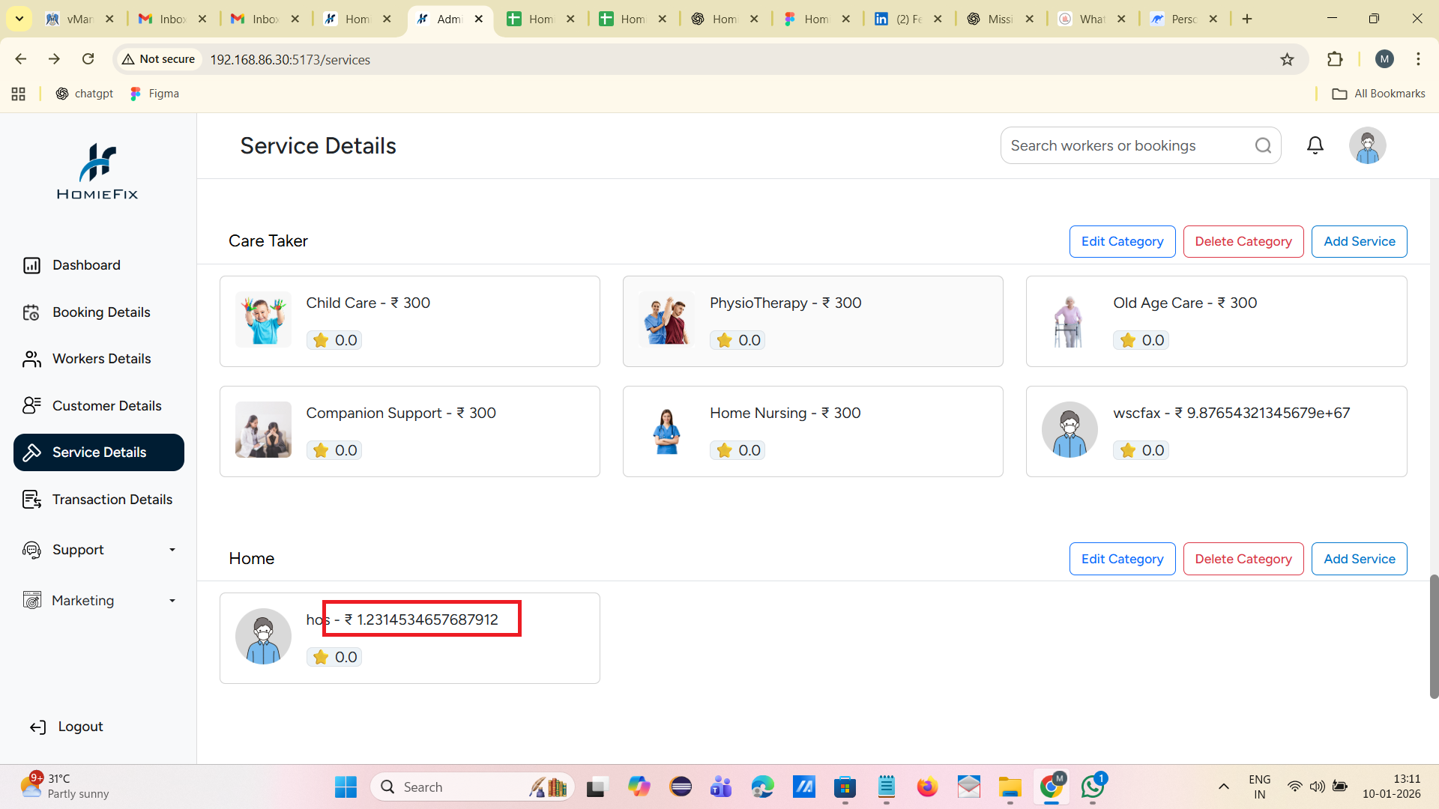Click the HomieFix logo

tap(97, 172)
